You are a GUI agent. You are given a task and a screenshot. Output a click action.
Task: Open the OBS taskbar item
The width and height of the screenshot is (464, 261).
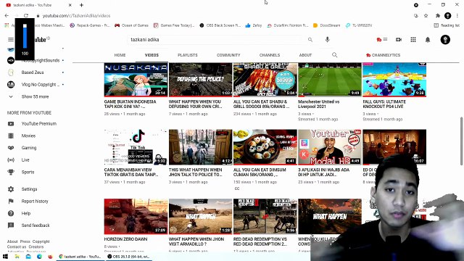[x=129, y=257]
